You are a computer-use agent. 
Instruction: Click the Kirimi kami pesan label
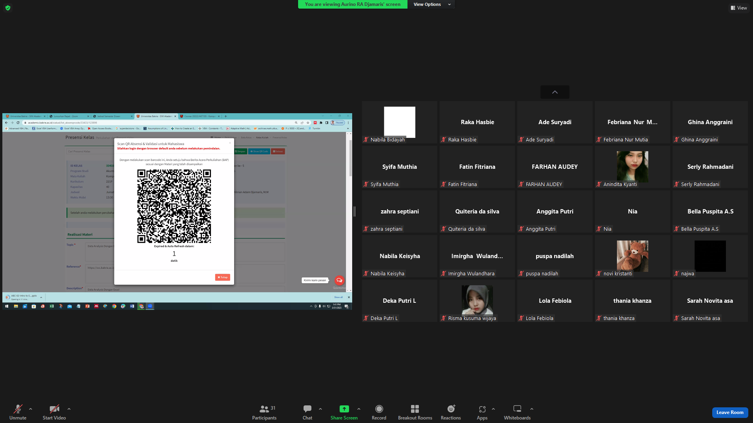coord(315,280)
